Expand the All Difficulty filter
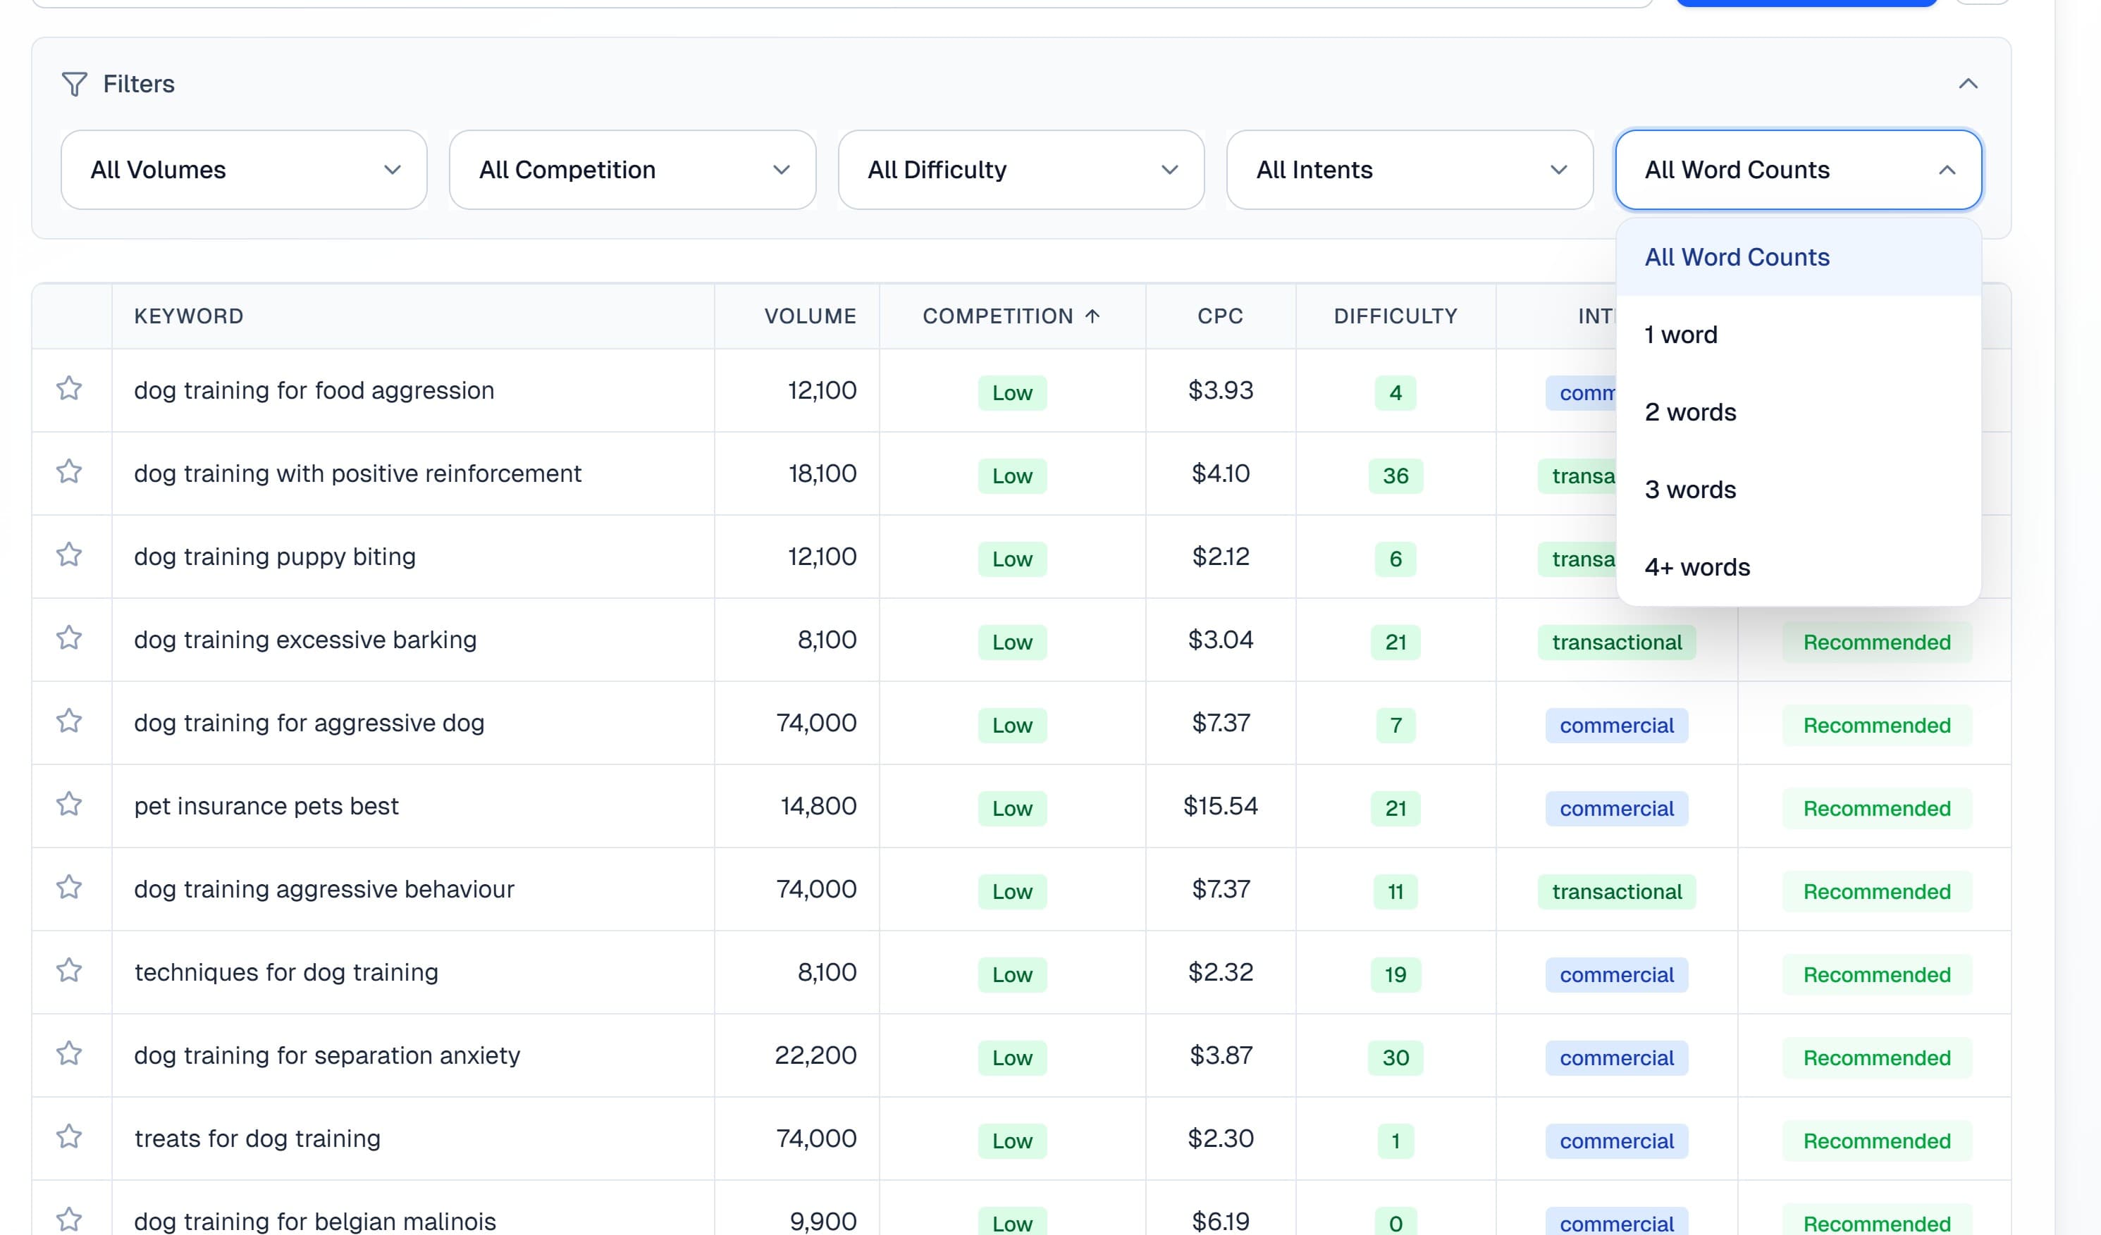 coord(1021,169)
